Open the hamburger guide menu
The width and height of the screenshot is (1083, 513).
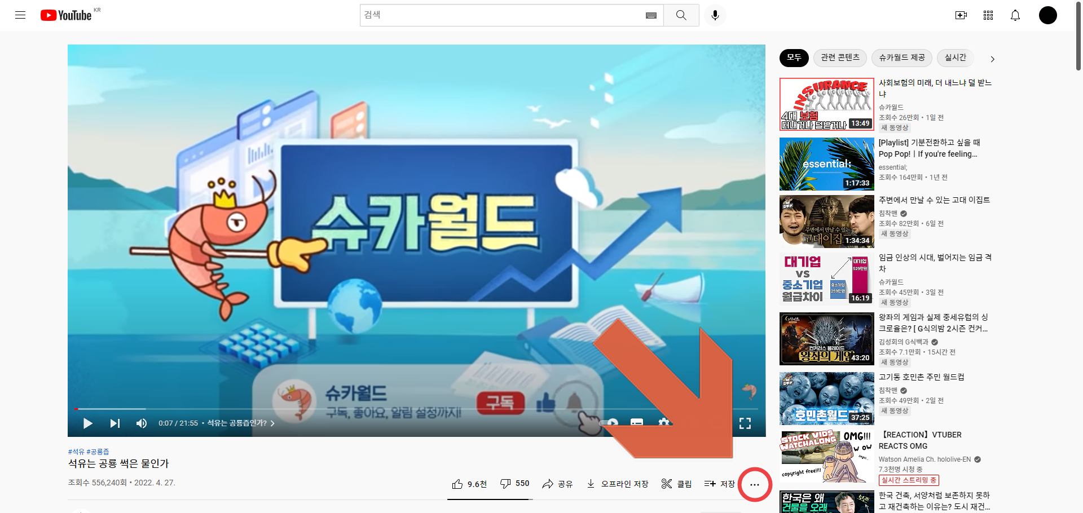[20, 15]
